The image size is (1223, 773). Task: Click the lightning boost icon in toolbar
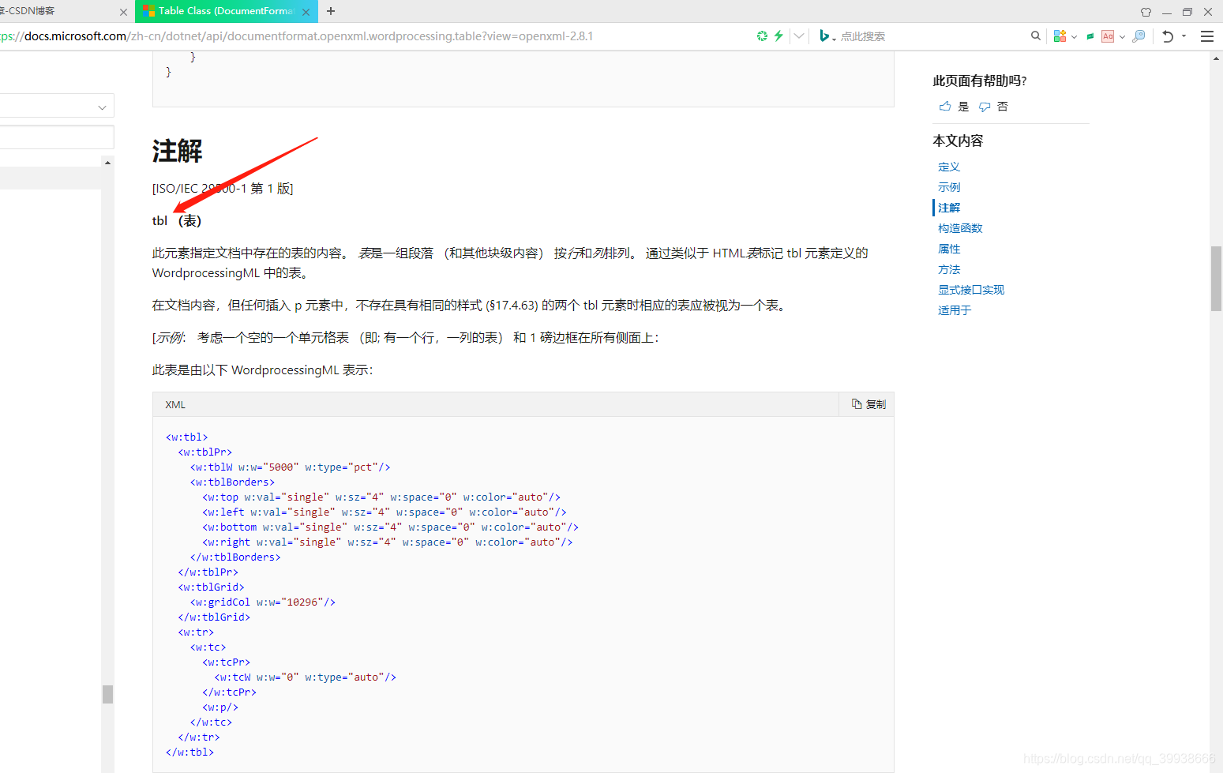[x=778, y=36]
